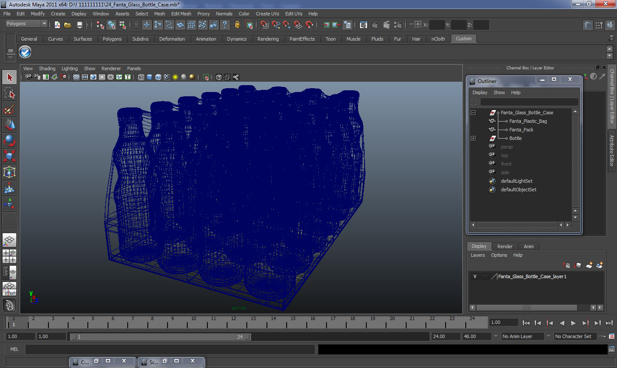Toggle wireframe shading in viewport

[141, 77]
